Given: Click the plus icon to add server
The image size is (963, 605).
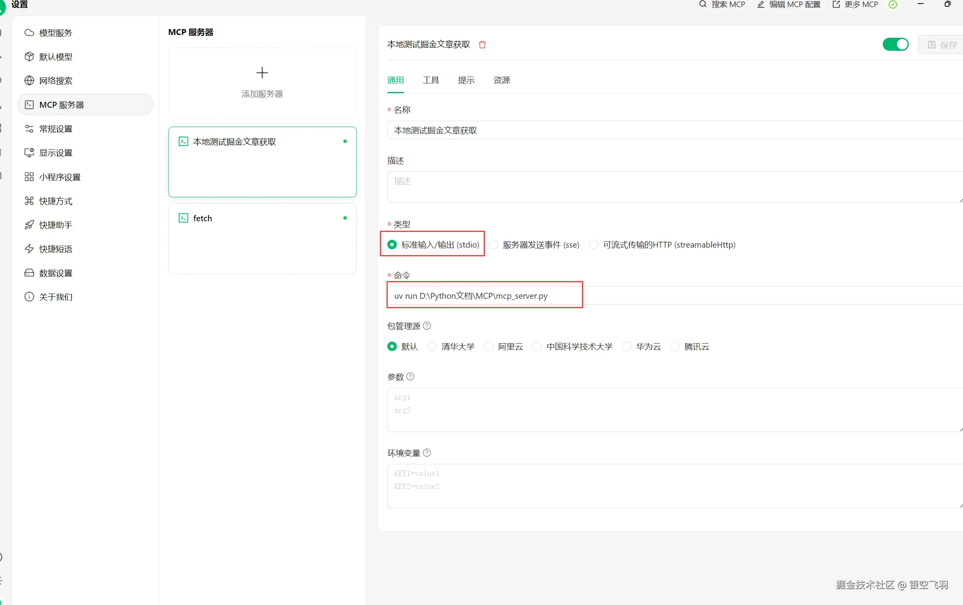Looking at the screenshot, I should click(x=262, y=73).
